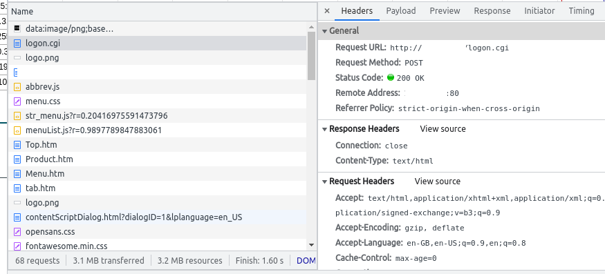Click the green status code indicator
605x274 pixels.
point(391,77)
